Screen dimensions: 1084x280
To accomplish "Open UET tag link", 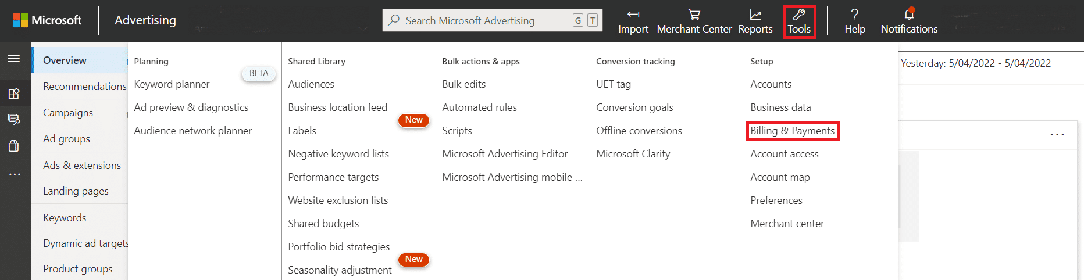I will 613,84.
